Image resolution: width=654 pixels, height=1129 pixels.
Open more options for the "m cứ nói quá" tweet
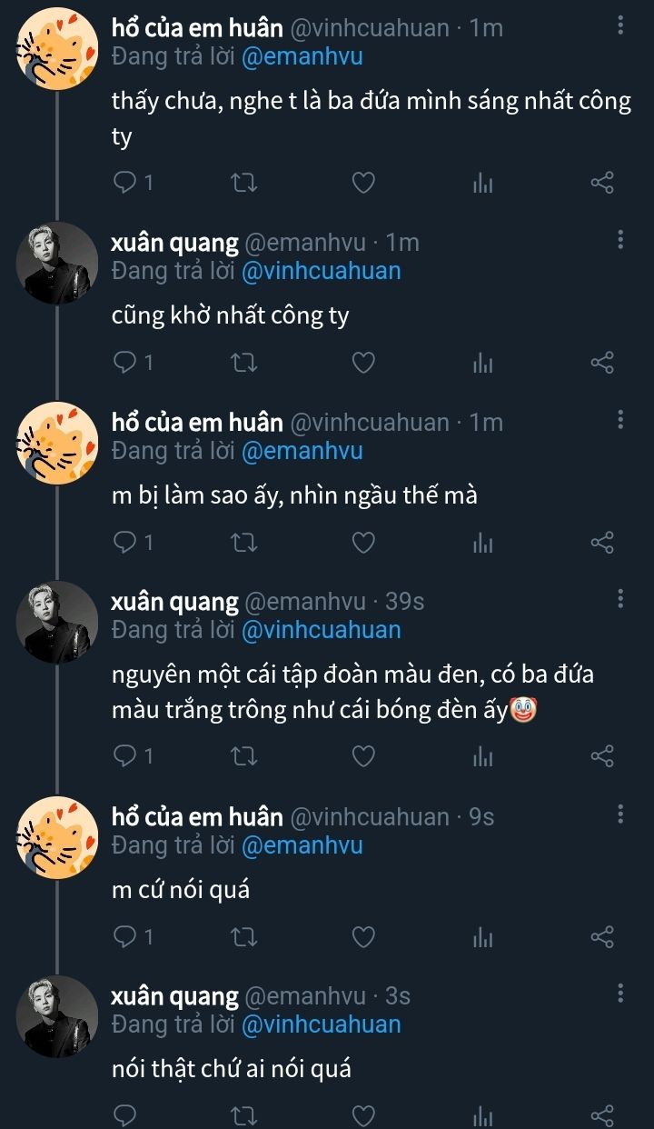coord(620,814)
